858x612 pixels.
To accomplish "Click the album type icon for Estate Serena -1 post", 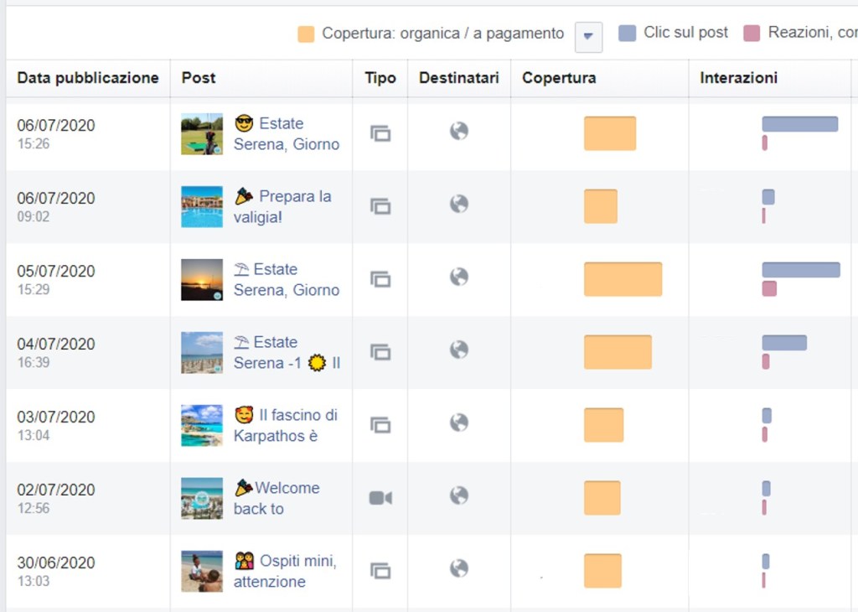I will point(380,352).
